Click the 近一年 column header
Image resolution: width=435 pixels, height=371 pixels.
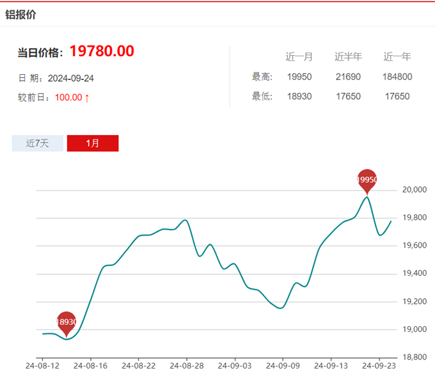click(x=397, y=57)
